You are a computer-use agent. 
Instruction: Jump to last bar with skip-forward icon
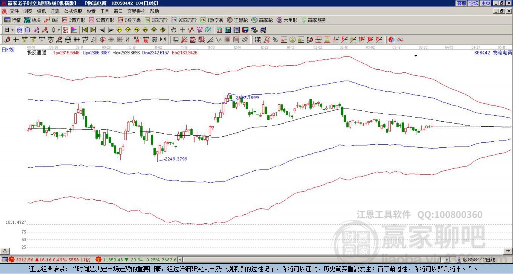[x=93, y=30]
